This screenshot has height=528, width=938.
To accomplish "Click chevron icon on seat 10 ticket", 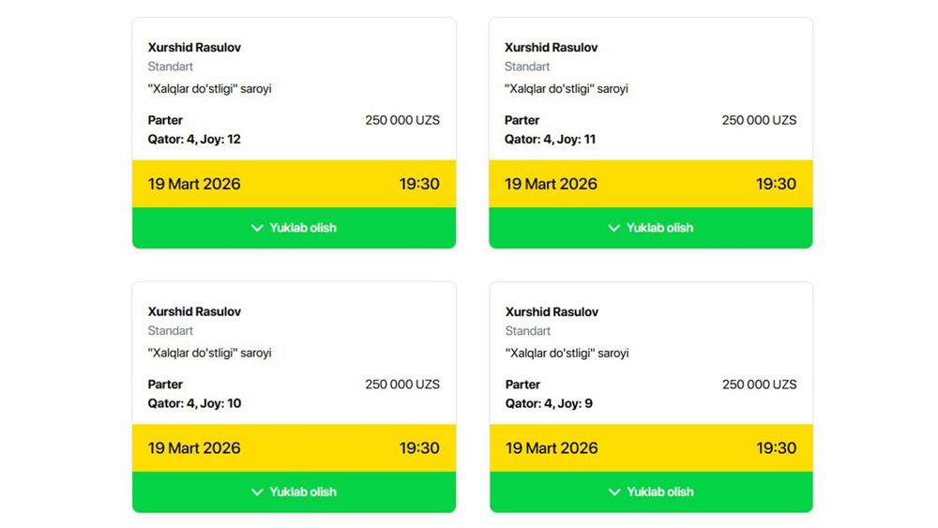I will coord(257,492).
